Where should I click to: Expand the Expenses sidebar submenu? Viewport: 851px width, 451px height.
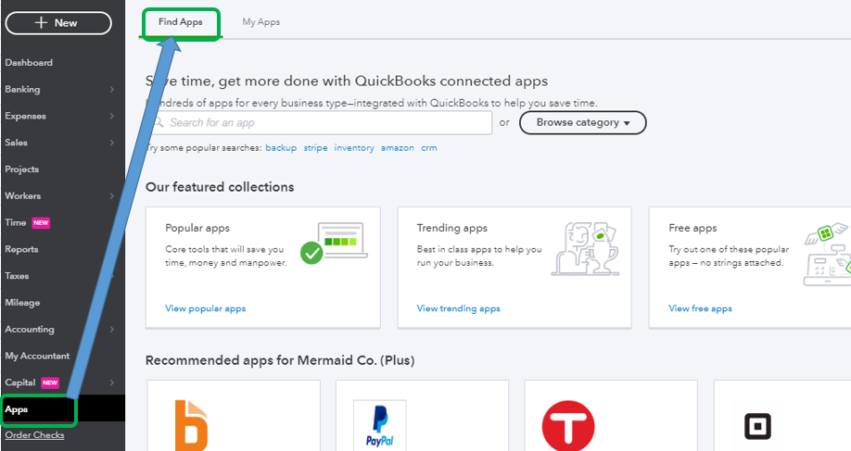click(x=111, y=117)
